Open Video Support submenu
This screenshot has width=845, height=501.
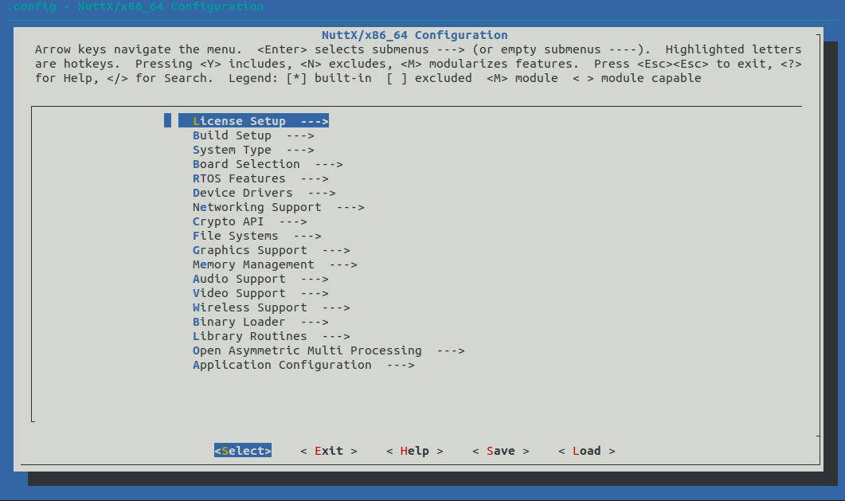click(261, 294)
